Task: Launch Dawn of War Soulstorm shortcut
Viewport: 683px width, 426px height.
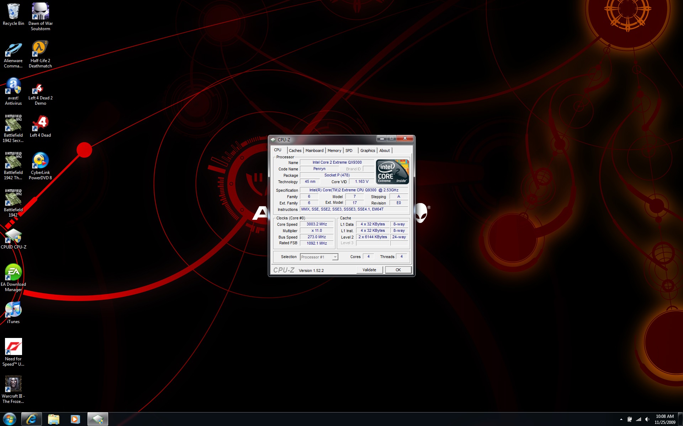Action: pyautogui.click(x=41, y=17)
